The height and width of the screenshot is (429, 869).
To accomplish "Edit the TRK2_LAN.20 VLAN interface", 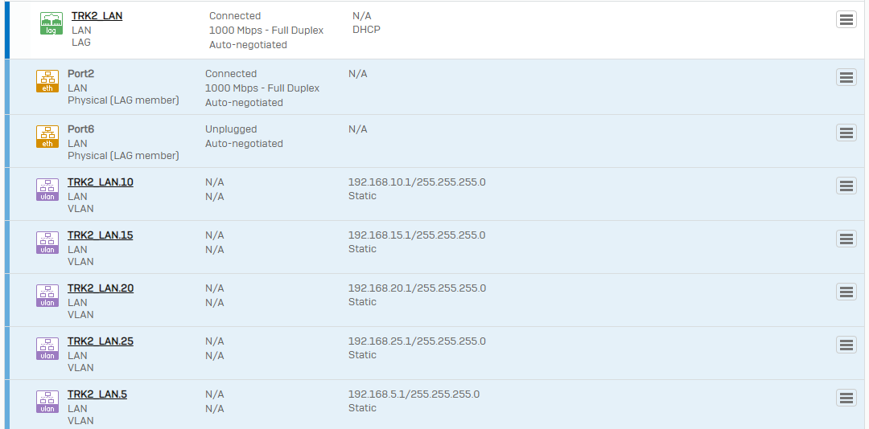I will click(x=101, y=288).
